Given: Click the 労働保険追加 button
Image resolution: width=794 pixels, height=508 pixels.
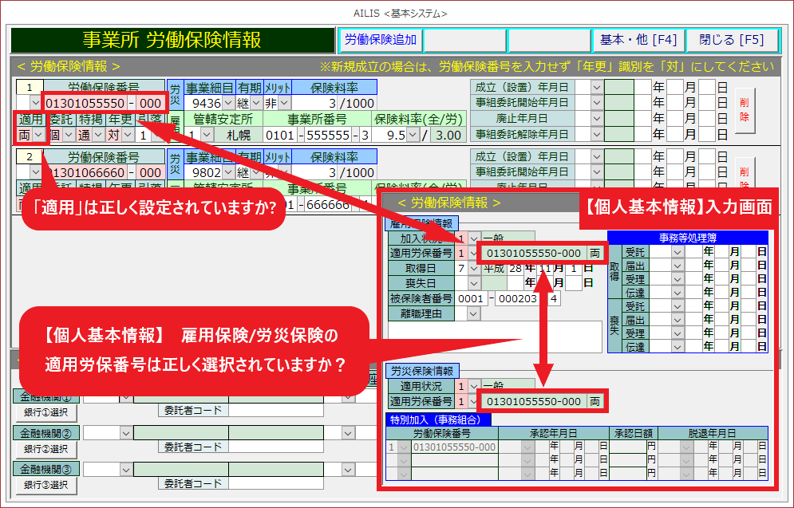Looking at the screenshot, I should pos(382,40).
